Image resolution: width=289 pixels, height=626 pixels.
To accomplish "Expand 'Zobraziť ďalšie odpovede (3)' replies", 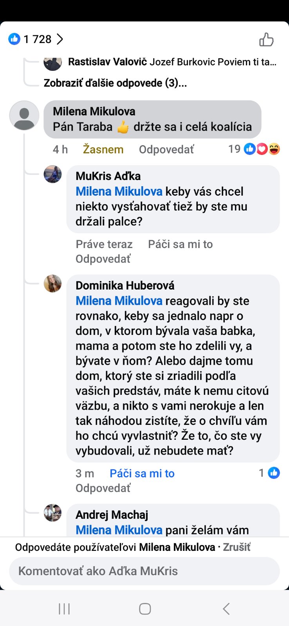I will 115,83.
